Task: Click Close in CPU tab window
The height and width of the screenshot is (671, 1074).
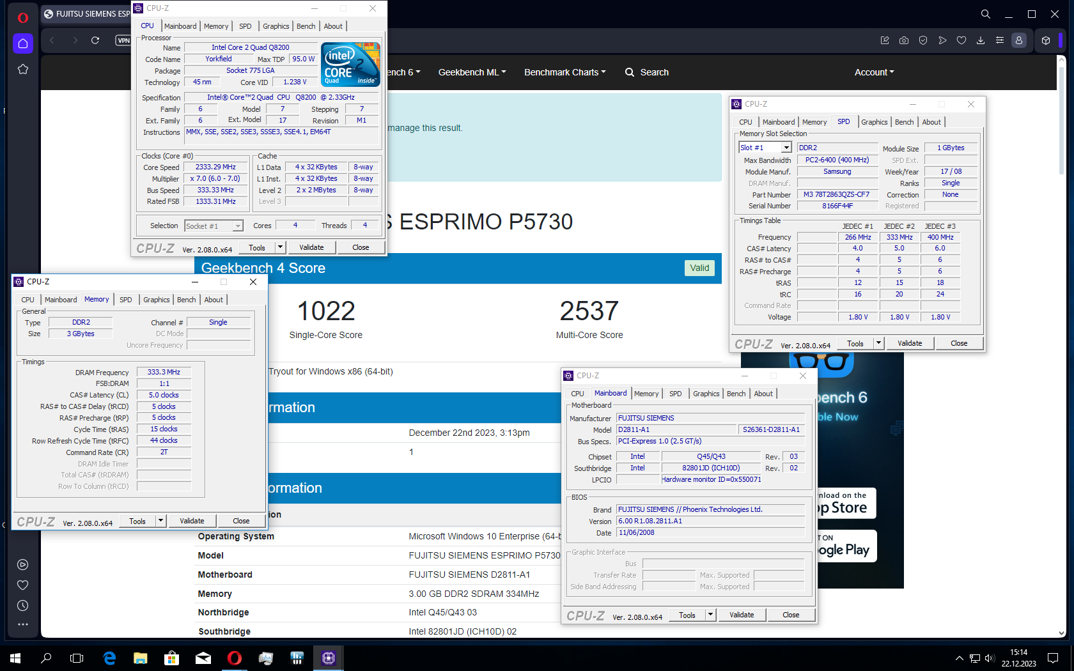Action: pos(361,247)
